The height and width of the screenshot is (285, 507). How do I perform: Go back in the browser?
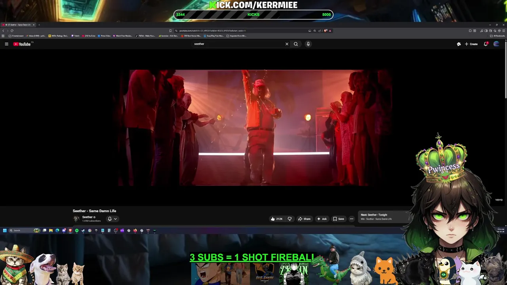coord(3,30)
